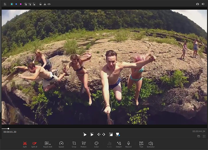
Task: Click the Split scissors tool
Action: [25, 143]
